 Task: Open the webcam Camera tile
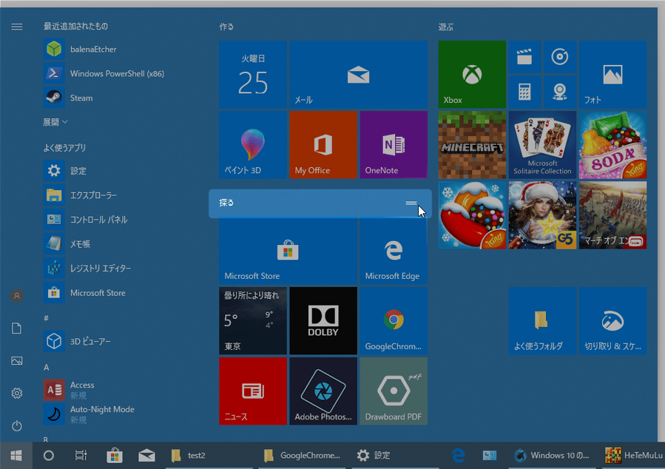pos(560,92)
